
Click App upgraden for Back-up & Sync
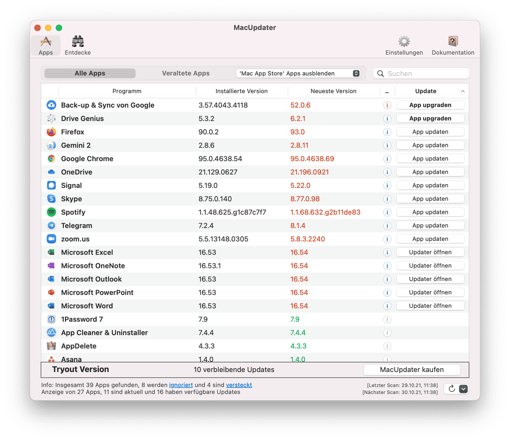tap(430, 105)
